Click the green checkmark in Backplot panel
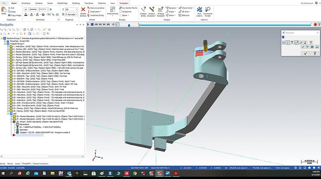The height and width of the screenshot is (179, 321). 306,53
